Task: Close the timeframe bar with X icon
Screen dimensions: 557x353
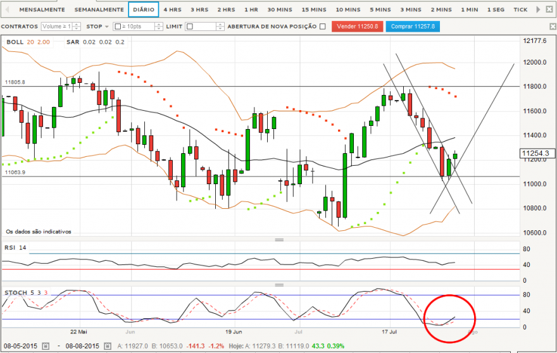Action: pos(549,9)
